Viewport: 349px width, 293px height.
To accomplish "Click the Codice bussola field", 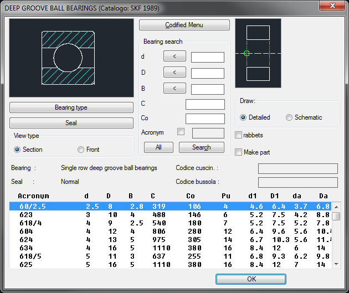I will tap(298, 182).
